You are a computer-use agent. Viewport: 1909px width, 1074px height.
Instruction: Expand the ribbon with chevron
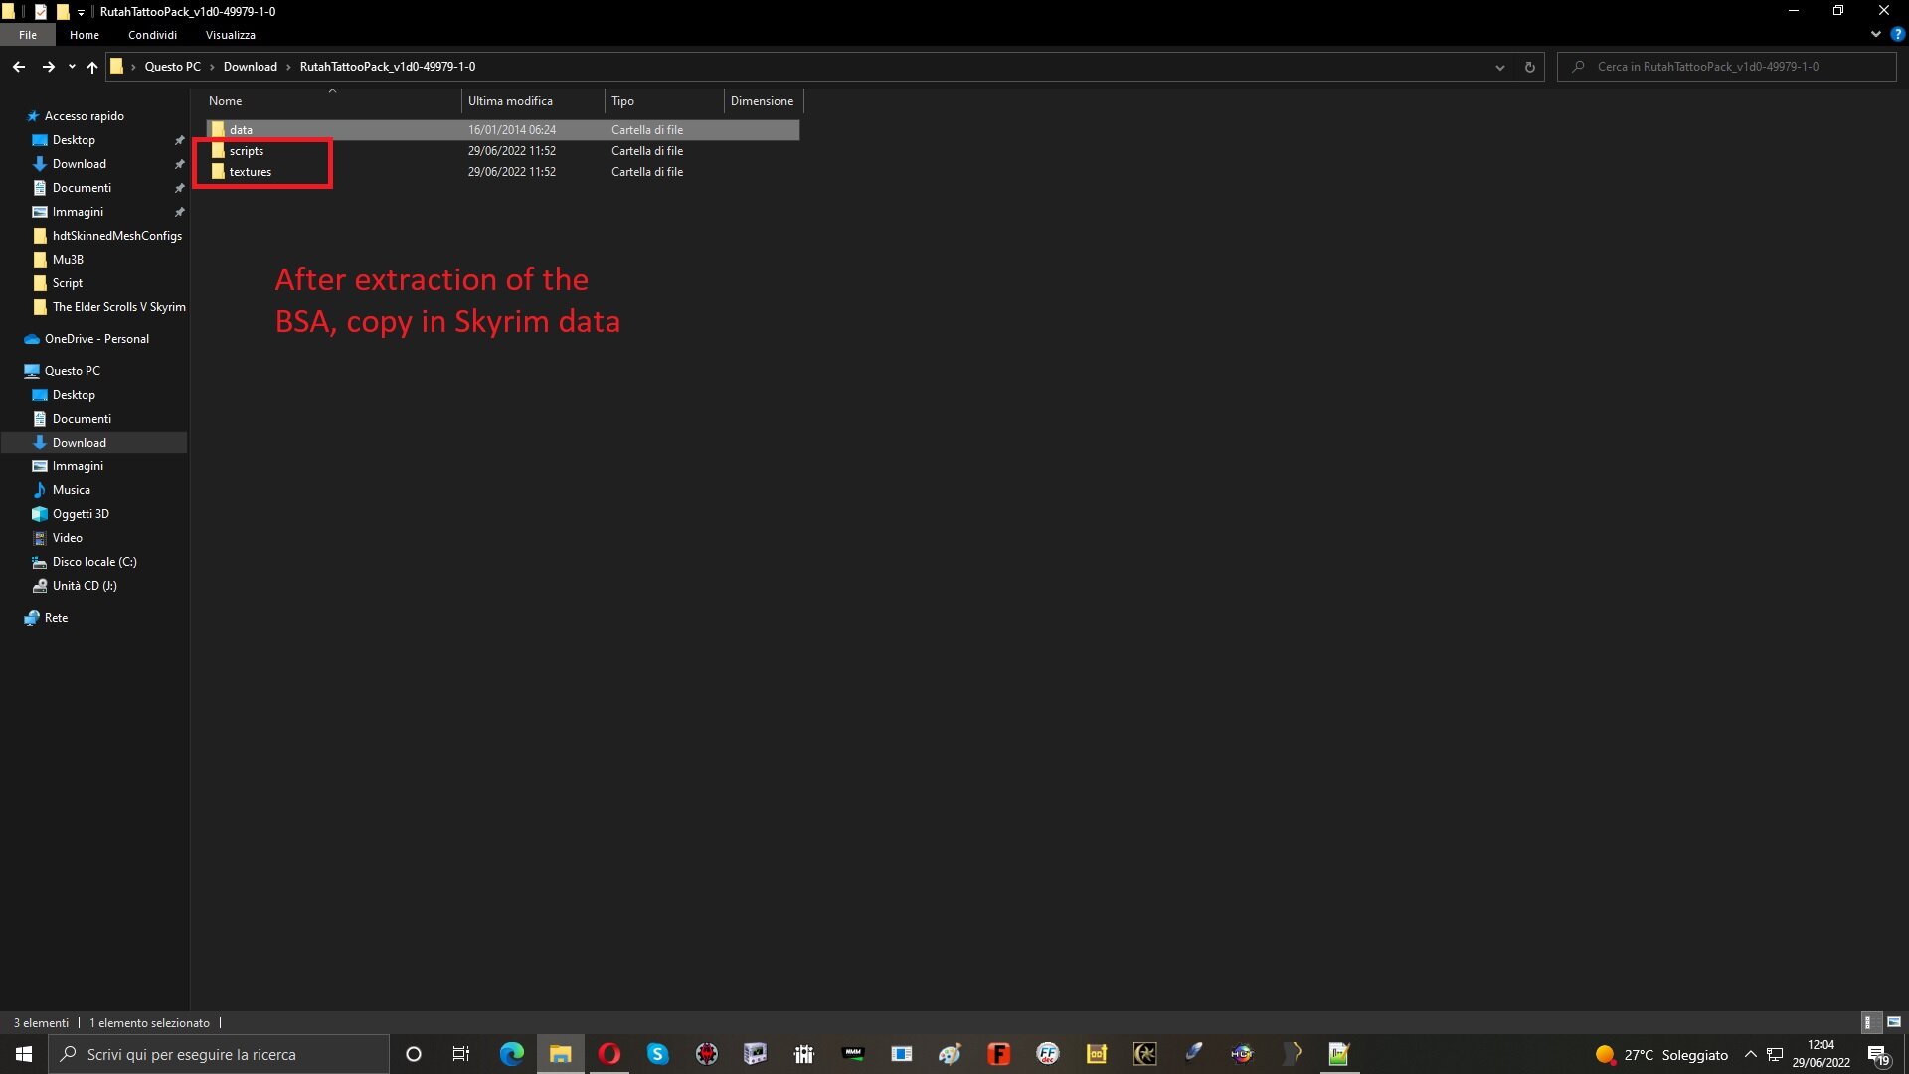[1875, 34]
